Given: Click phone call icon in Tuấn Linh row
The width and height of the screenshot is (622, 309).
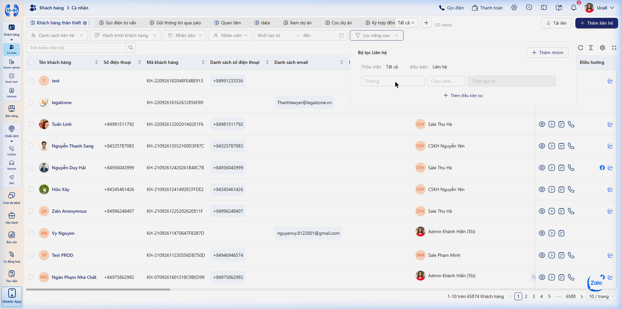Looking at the screenshot, I should click(x=571, y=124).
